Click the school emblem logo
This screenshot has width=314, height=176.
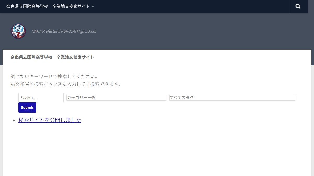point(18,31)
